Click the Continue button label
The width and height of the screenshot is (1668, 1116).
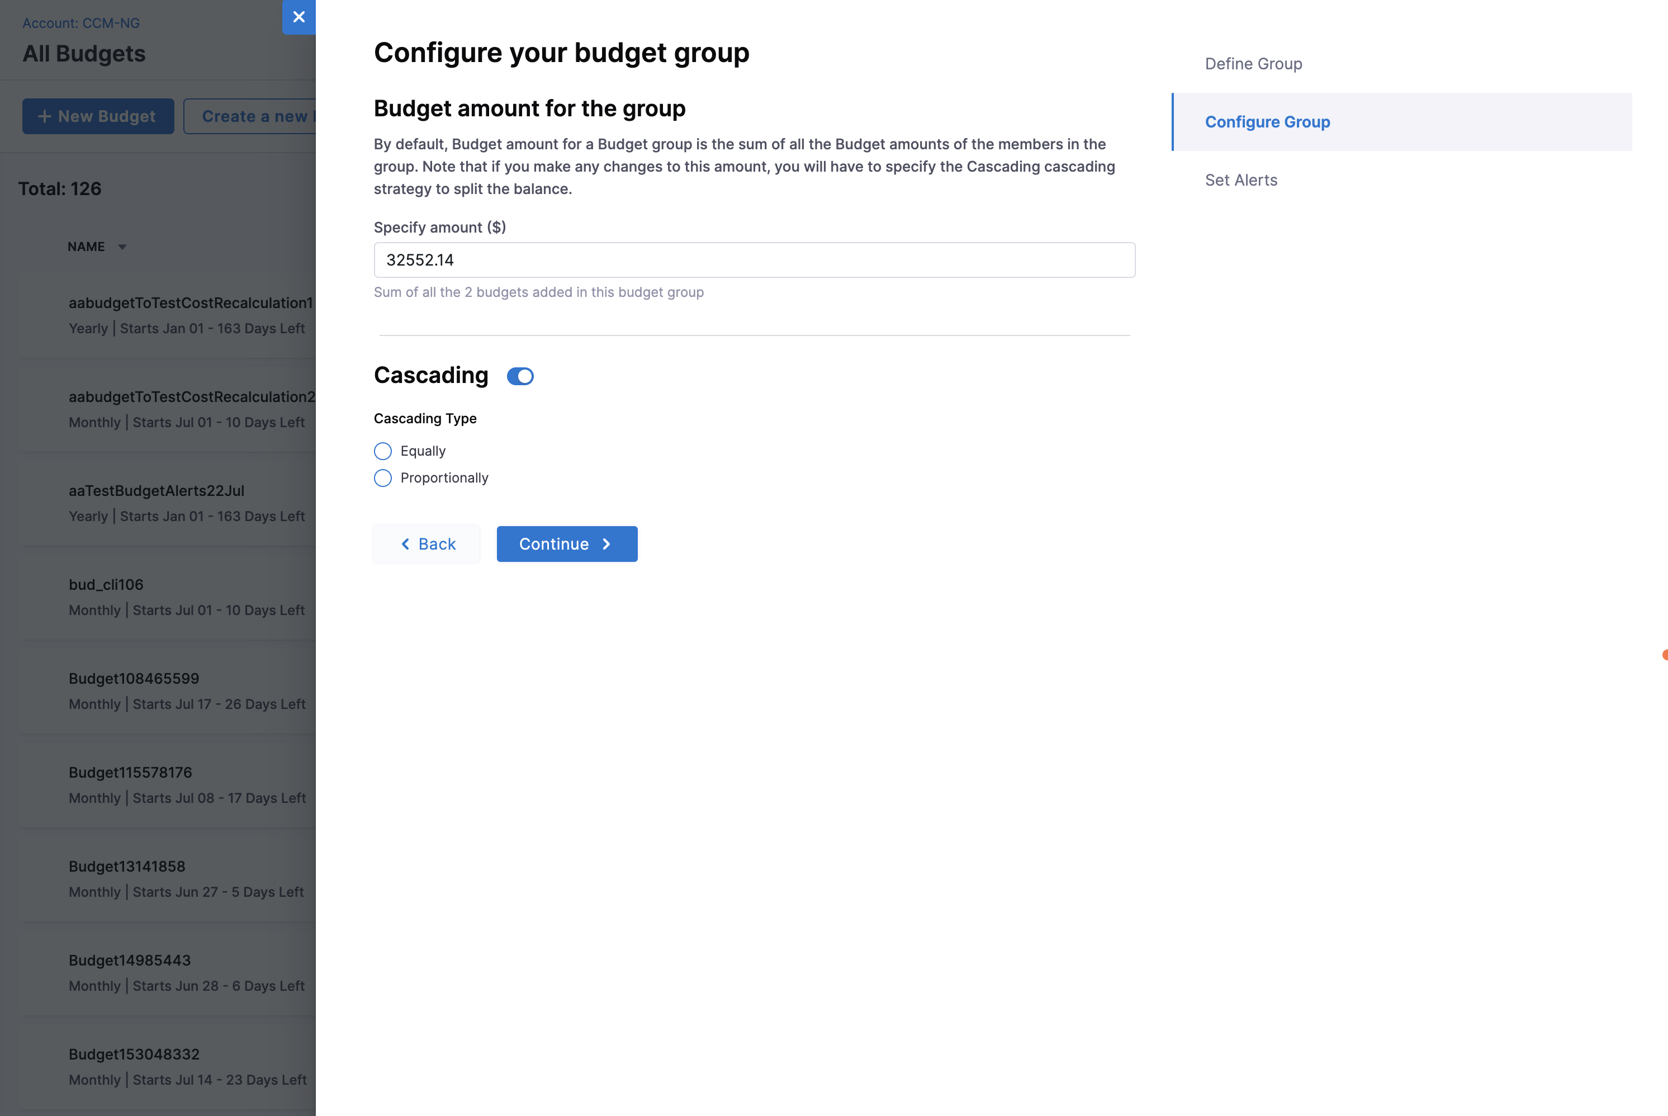pos(553,545)
